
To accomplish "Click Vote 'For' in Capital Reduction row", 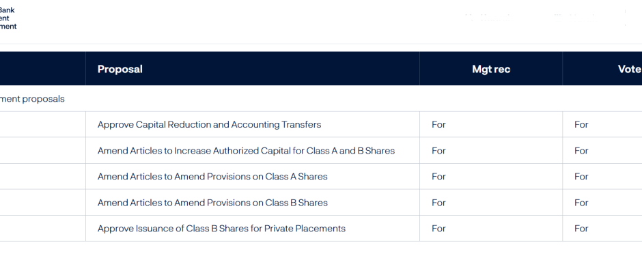I will [581, 125].
